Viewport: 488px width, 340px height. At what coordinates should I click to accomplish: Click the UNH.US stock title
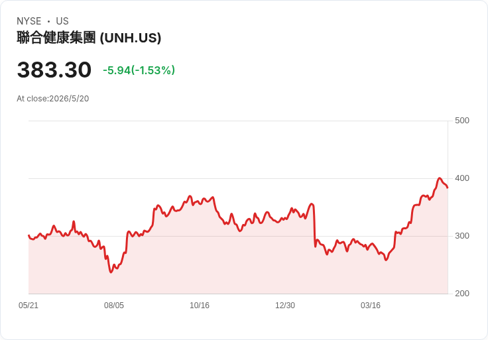coord(89,38)
